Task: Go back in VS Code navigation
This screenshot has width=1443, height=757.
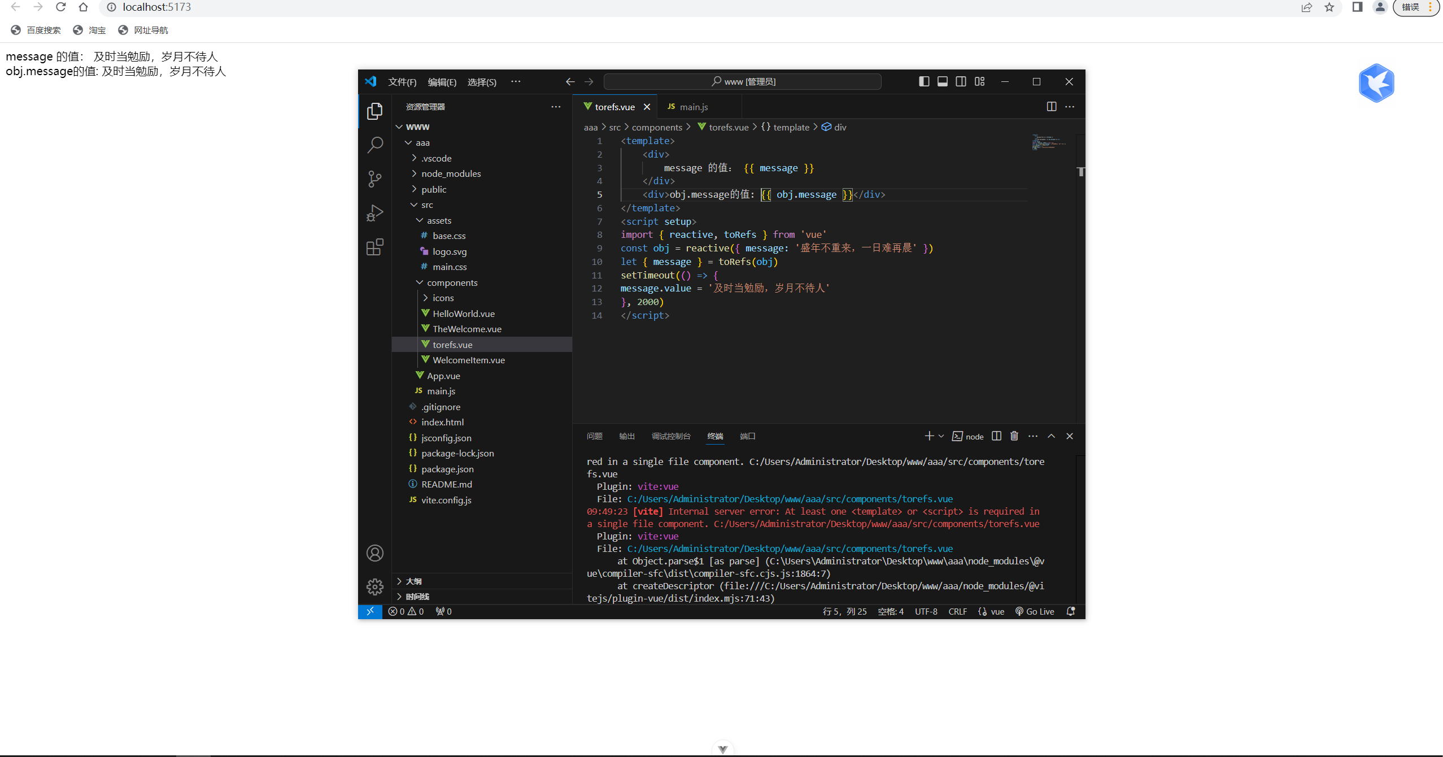Action: [570, 82]
